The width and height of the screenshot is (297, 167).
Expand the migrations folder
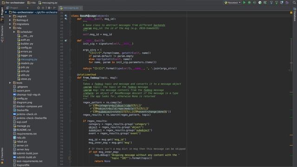tap(10, 24)
